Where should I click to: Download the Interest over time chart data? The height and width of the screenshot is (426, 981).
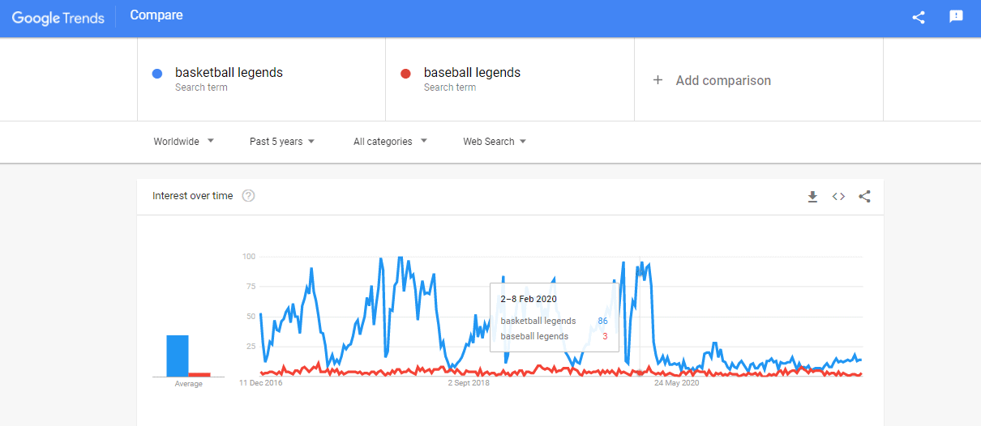812,196
